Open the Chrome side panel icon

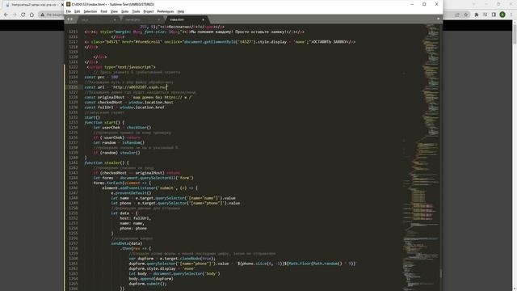(494, 15)
